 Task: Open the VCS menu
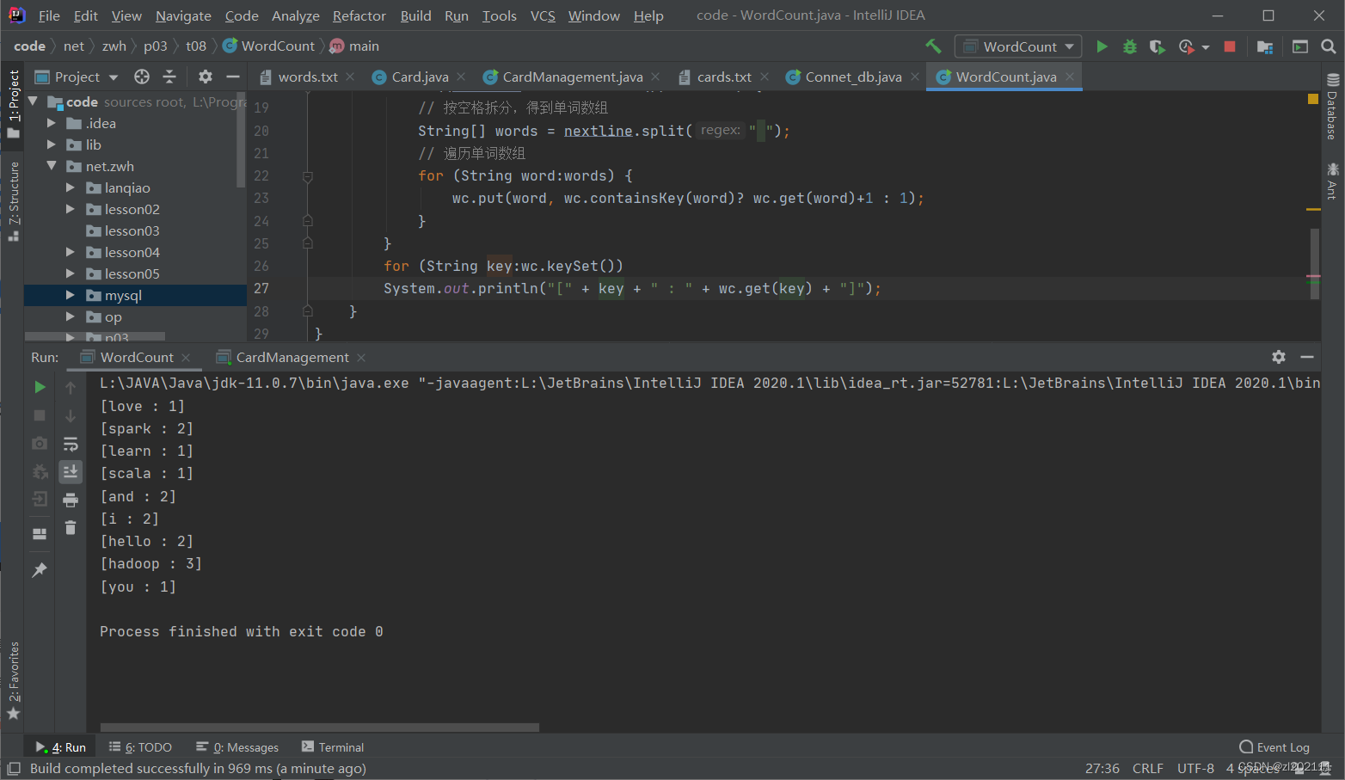click(543, 15)
